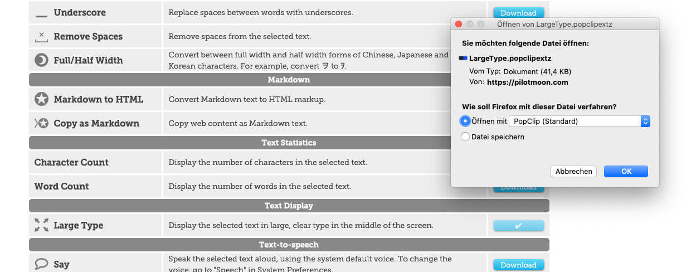Click the LargeType.popclipextz file icon in dialog
This screenshot has width=696, height=272.
(463, 58)
